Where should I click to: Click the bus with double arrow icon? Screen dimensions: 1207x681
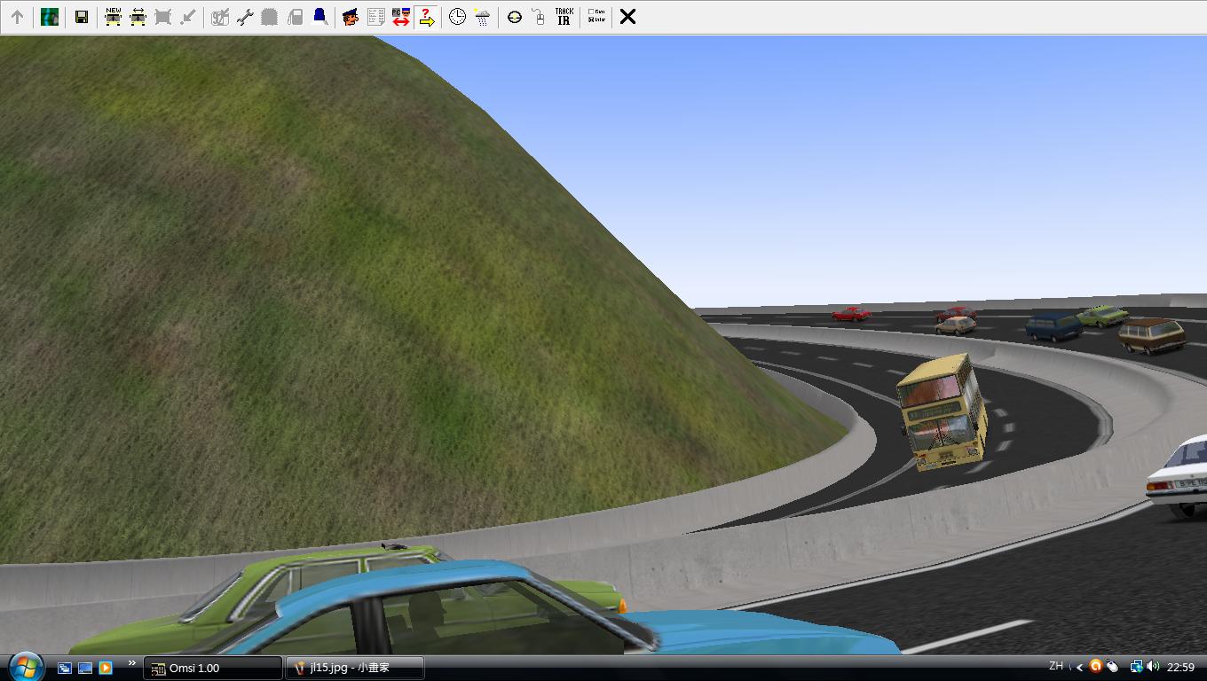pyautogui.click(x=138, y=17)
